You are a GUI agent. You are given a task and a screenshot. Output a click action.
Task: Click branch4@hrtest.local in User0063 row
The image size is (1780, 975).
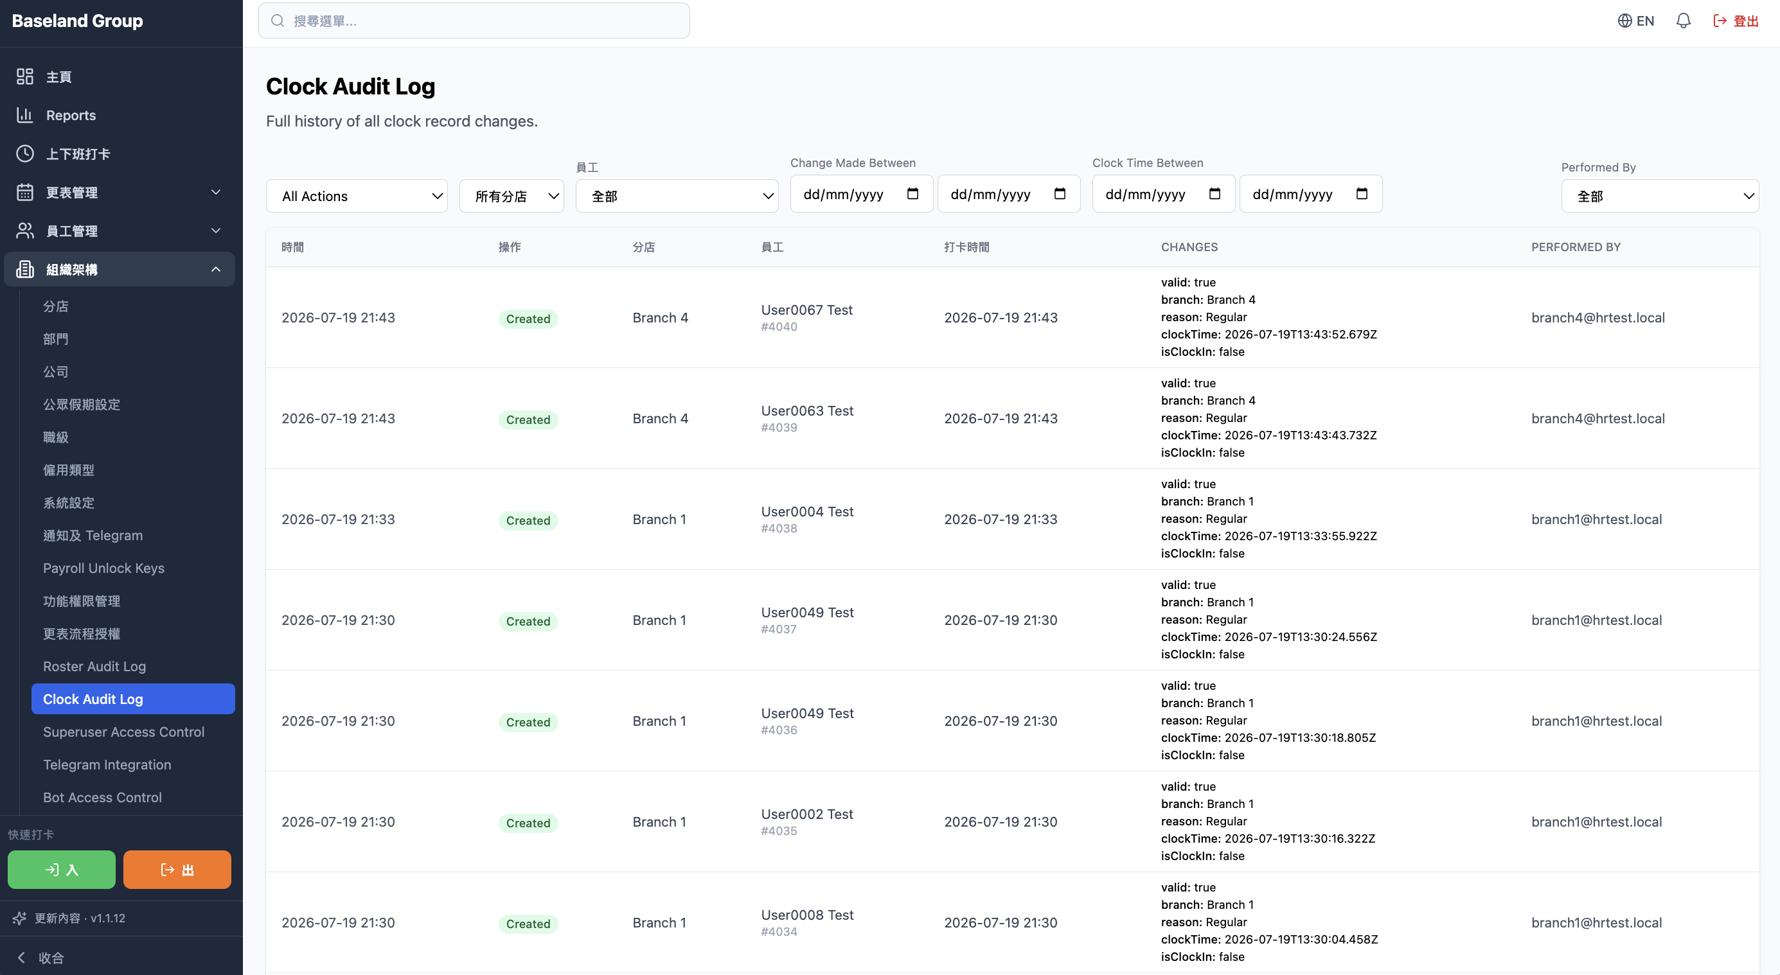point(1598,418)
